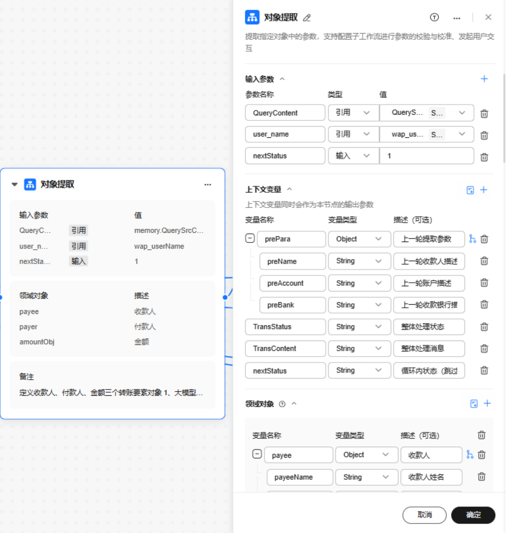Screen dimensions: 506x533
Task: Click the import icon in 上下文变量 section
Action: click(x=470, y=190)
